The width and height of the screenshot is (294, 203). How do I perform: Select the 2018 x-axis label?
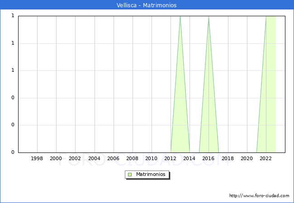click(228, 158)
